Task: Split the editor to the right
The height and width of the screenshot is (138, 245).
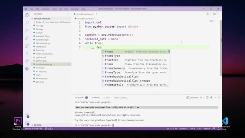Action: pyautogui.click(x=214, y=14)
